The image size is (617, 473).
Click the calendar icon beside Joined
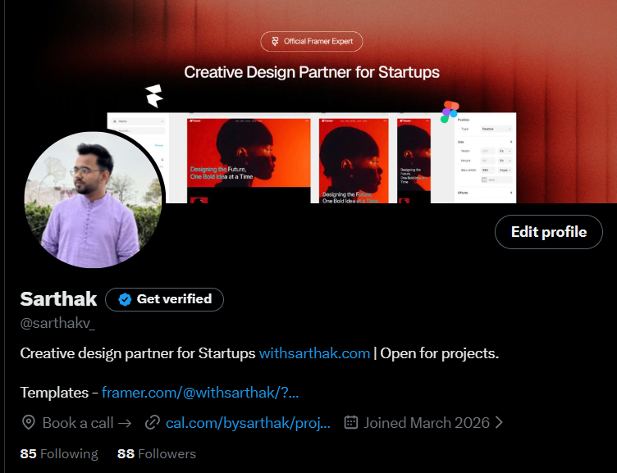point(351,423)
